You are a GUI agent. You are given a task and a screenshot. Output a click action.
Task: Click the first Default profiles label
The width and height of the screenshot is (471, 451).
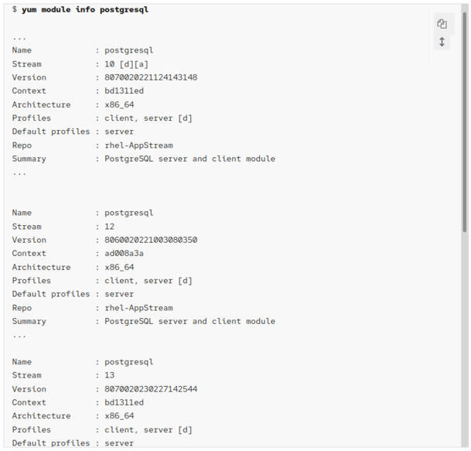click(51, 132)
